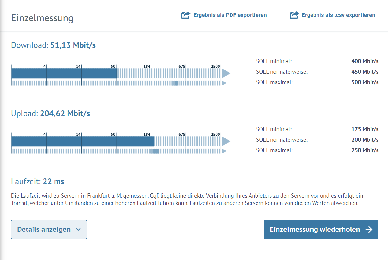Click Upload SOLL range marker on lower bar
Image resolution: width=388 pixels, height=260 pixels.
pos(155,151)
